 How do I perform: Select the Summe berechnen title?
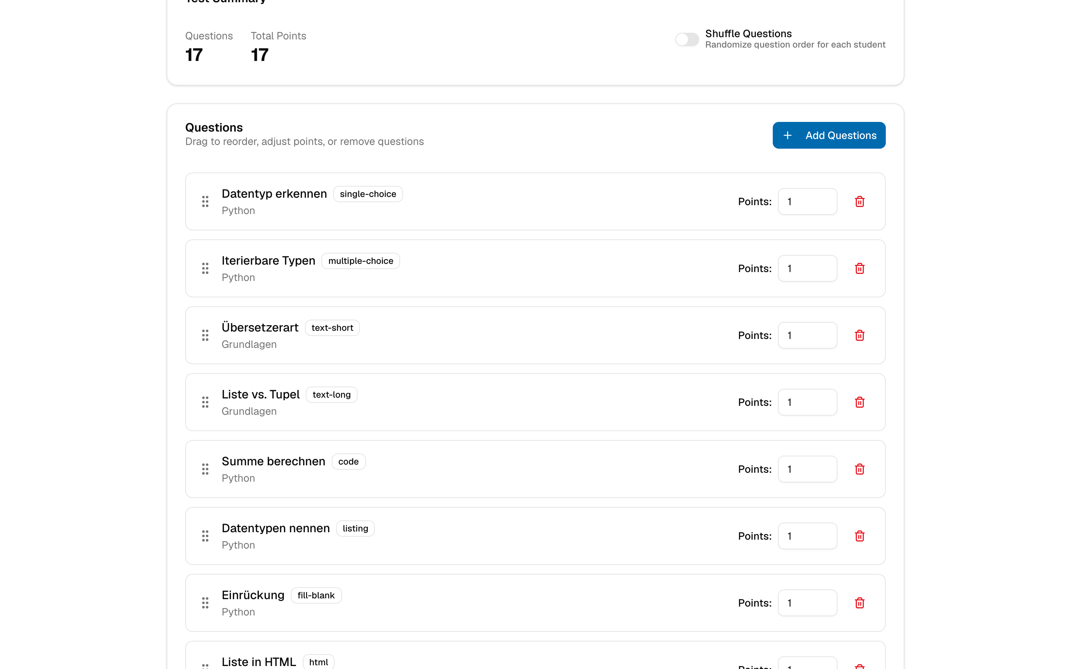point(273,461)
